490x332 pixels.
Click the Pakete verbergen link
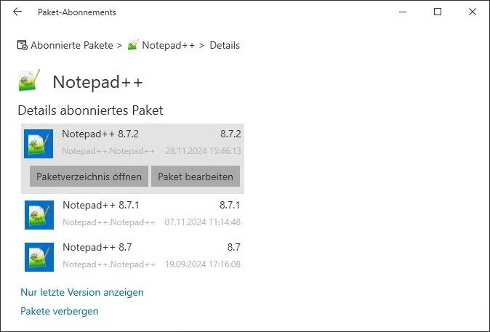[x=60, y=311]
